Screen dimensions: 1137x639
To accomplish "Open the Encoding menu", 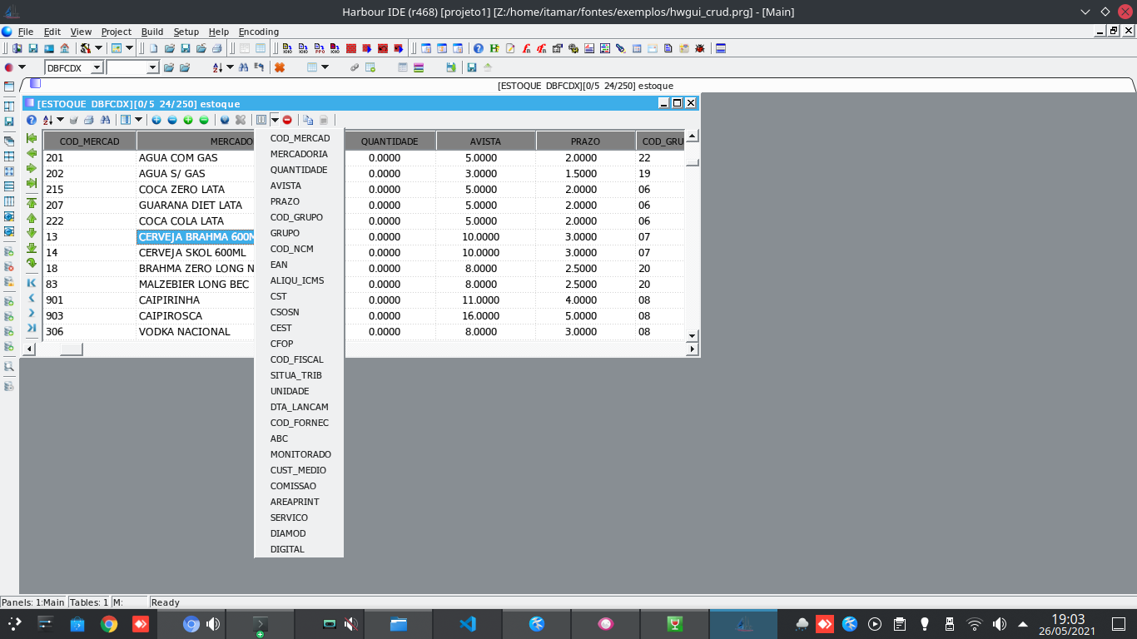I will (259, 32).
